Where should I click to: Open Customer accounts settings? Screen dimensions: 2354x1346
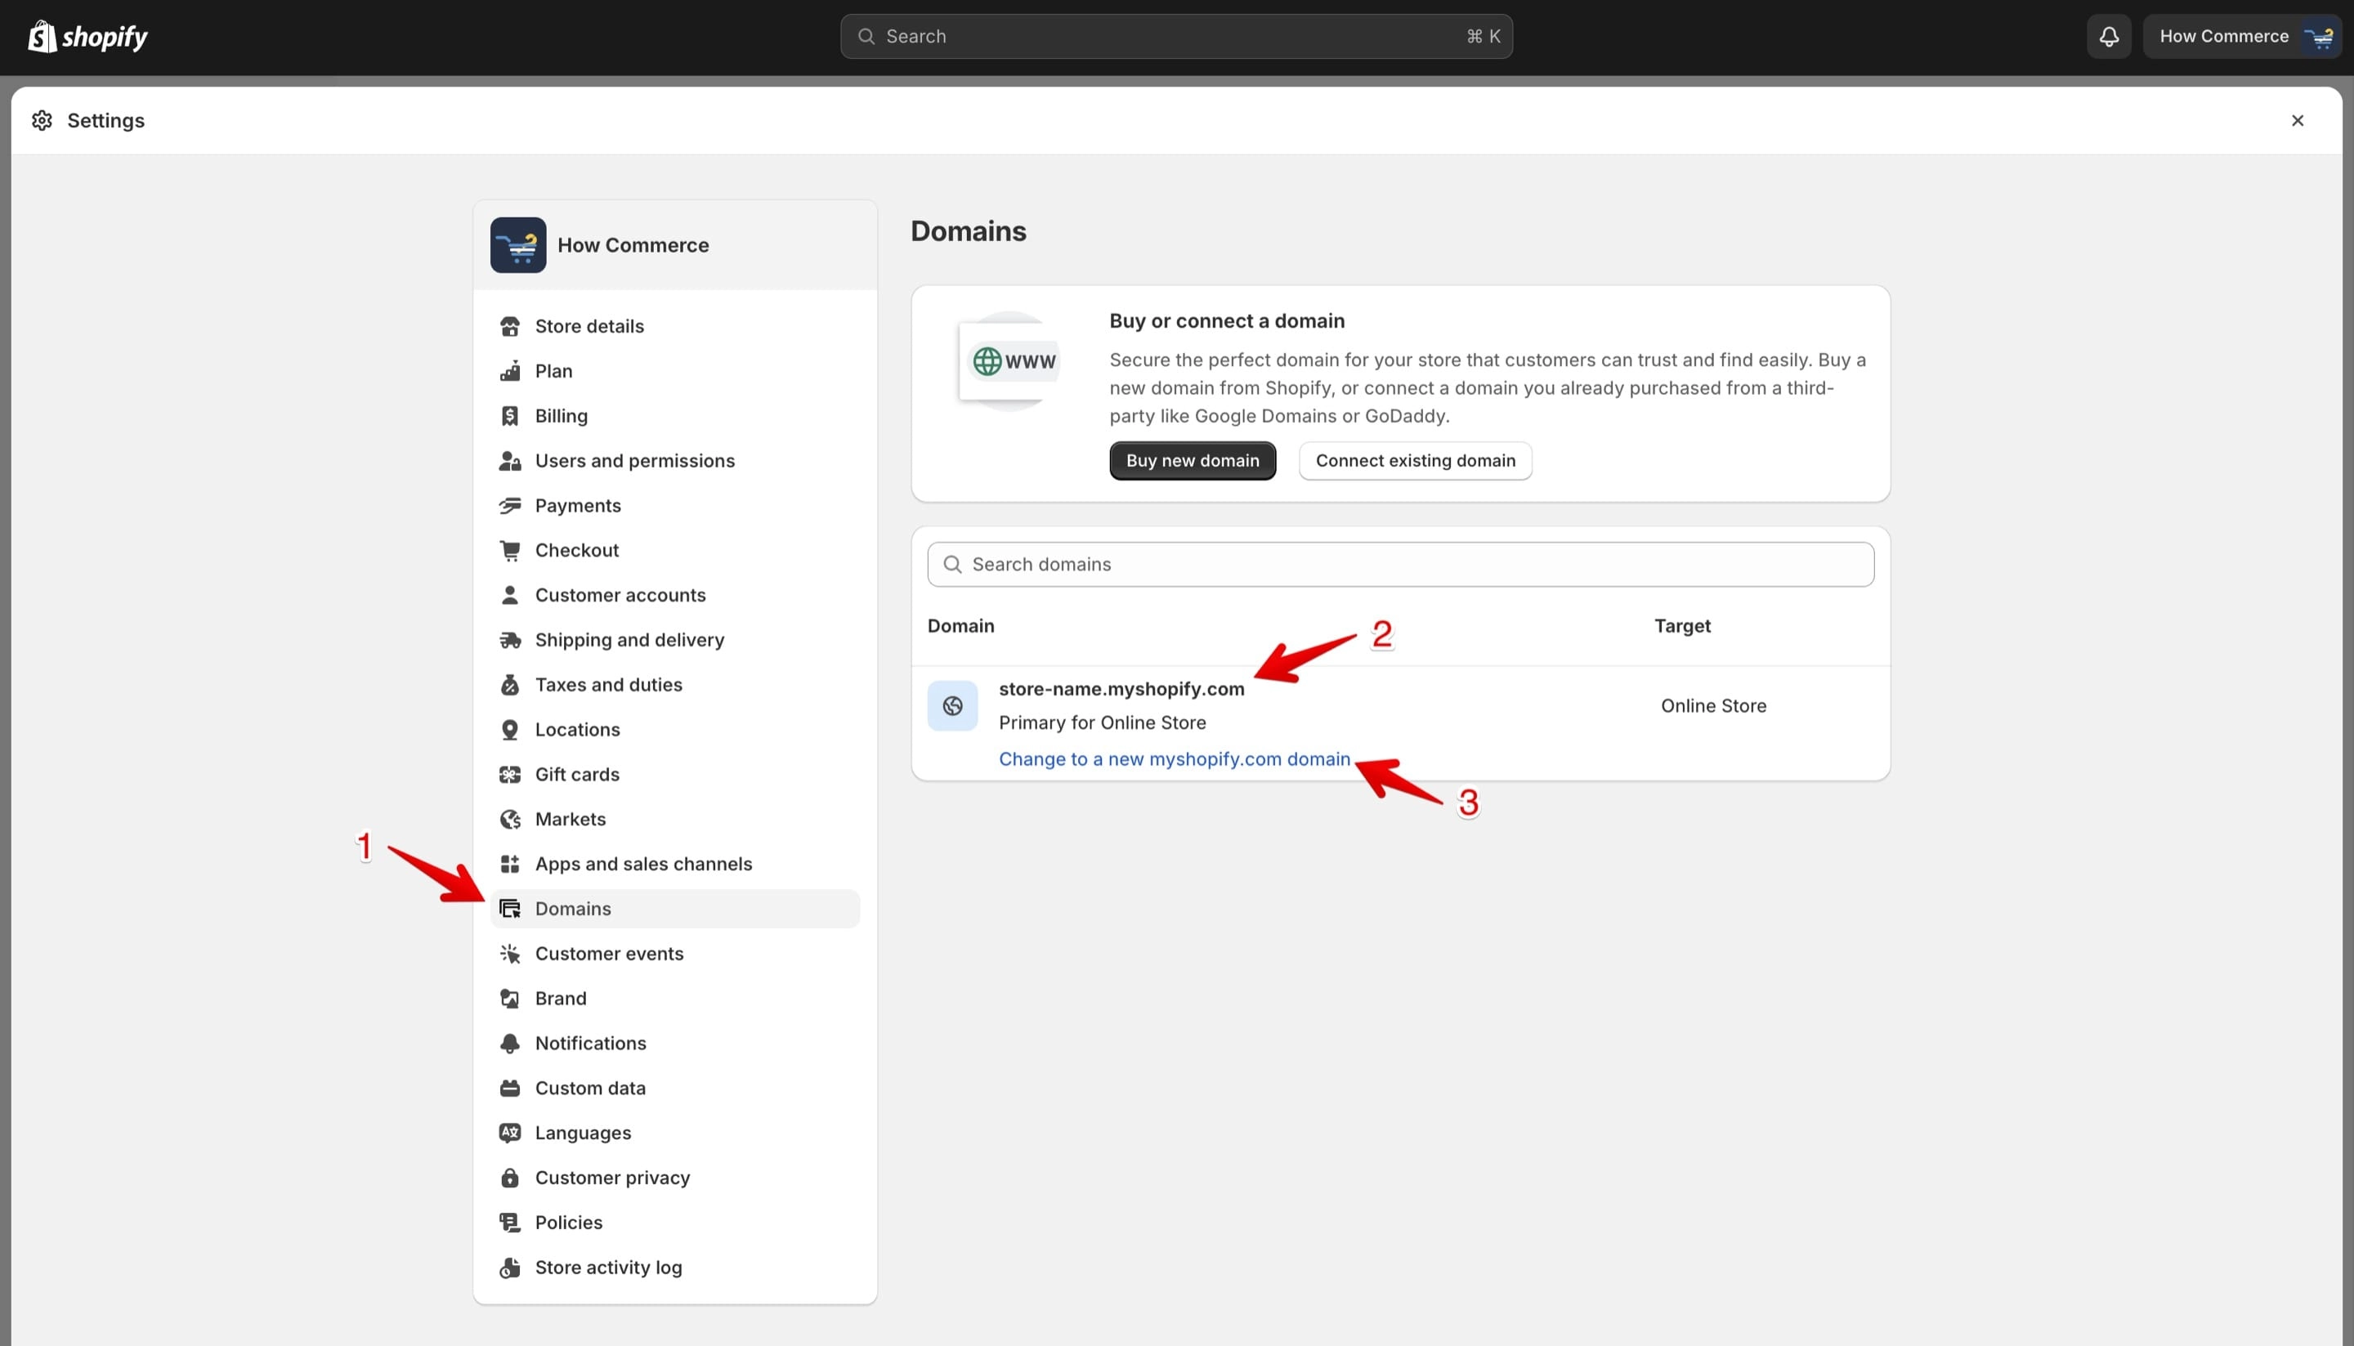[x=675, y=595]
